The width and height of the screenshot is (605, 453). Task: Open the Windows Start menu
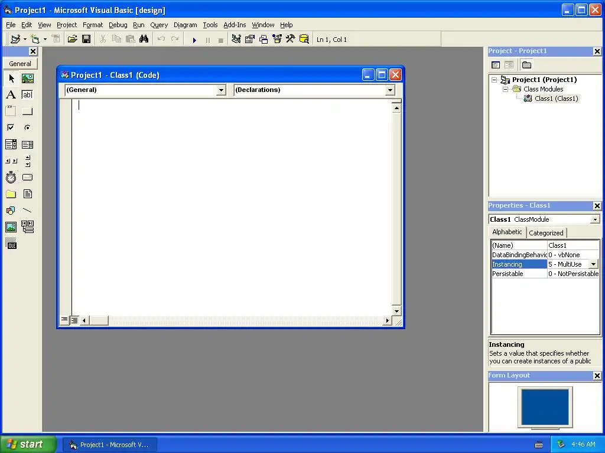coord(28,444)
